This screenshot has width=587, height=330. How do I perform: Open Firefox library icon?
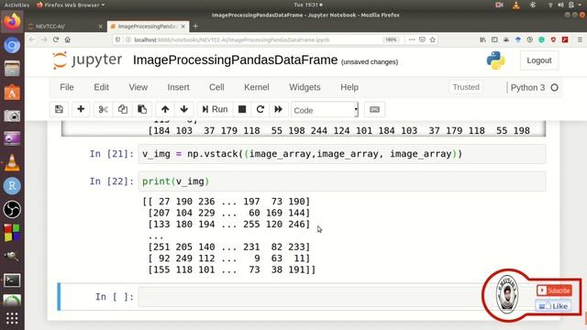pos(483,39)
